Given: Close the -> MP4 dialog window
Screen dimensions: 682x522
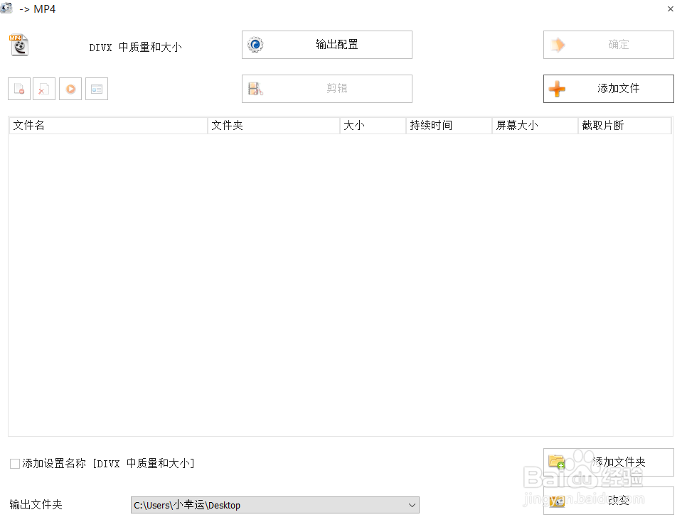Looking at the screenshot, I should point(670,9).
